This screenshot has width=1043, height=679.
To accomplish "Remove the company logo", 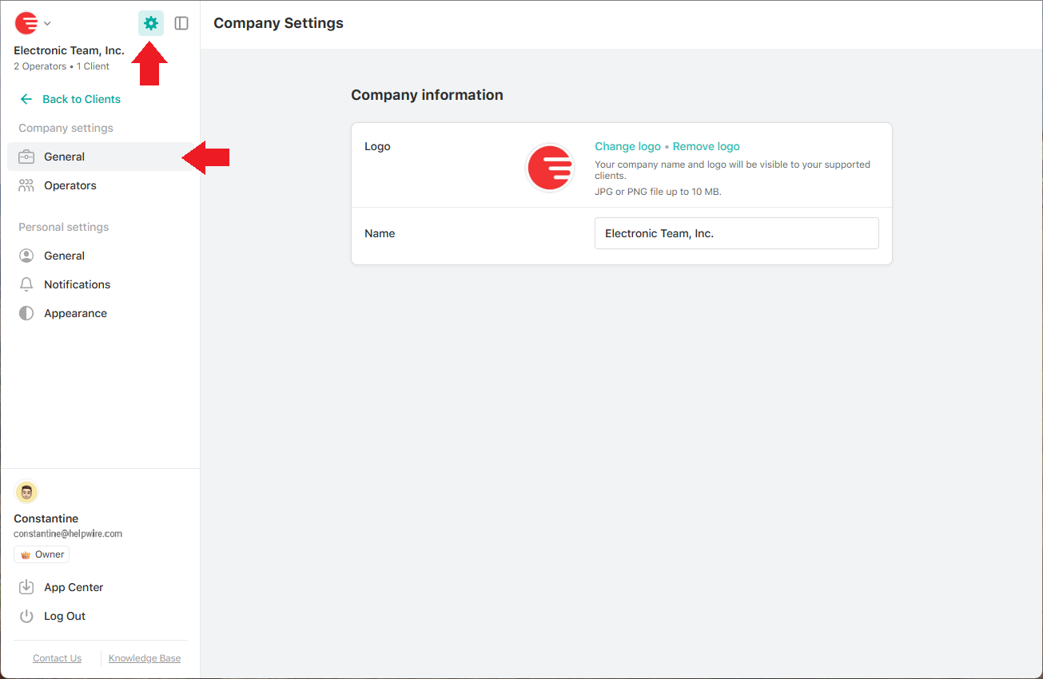I will tap(706, 146).
